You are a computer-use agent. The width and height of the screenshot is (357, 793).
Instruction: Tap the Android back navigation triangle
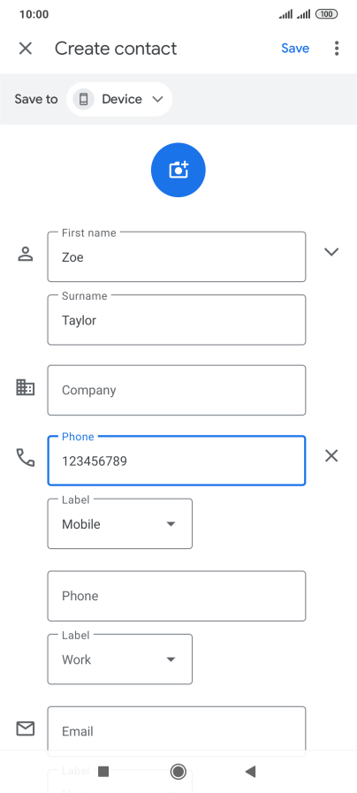(x=250, y=771)
